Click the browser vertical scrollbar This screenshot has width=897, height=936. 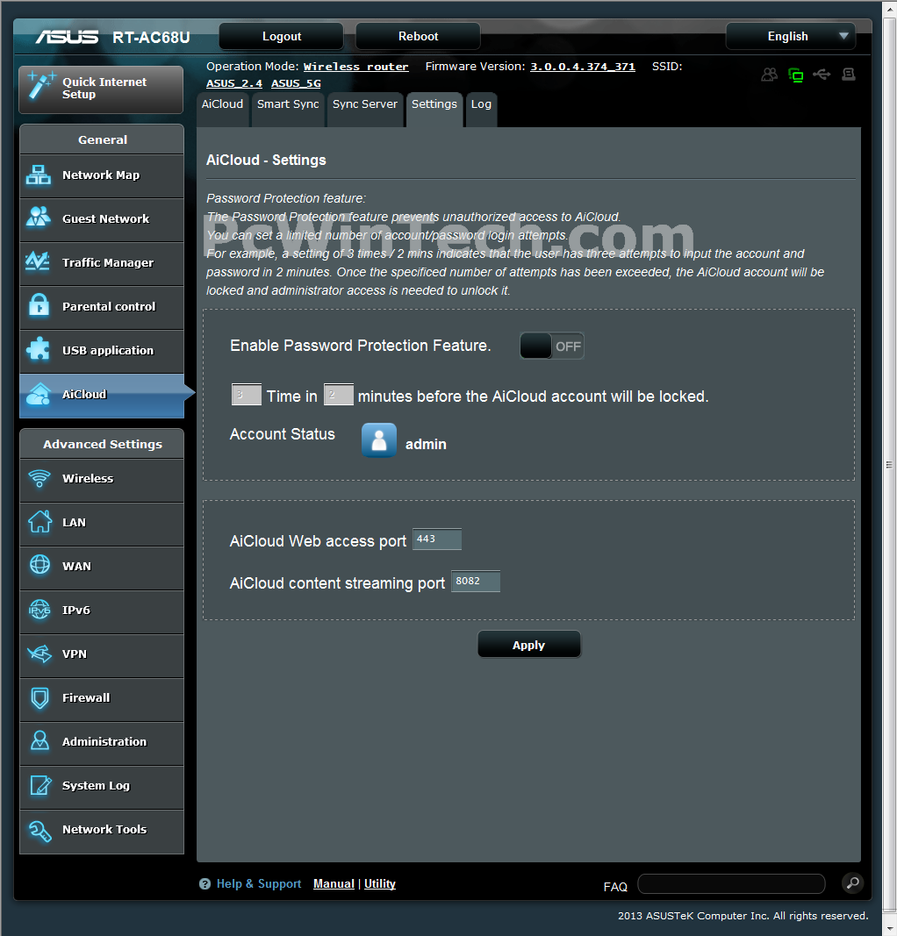[889, 464]
